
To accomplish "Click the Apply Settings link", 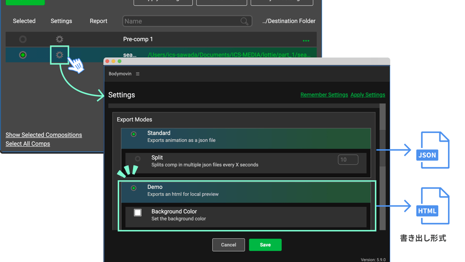I will [368, 95].
